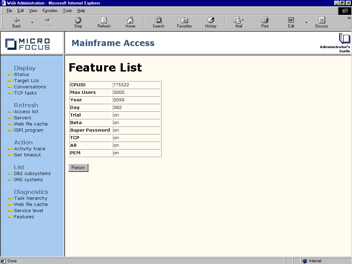This screenshot has height=264, width=352.
Task: Open the DB2 subsystems list
Action: tap(32, 173)
